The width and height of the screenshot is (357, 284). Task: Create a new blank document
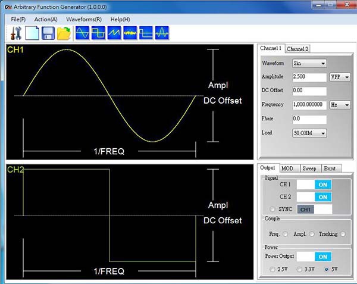[32, 33]
